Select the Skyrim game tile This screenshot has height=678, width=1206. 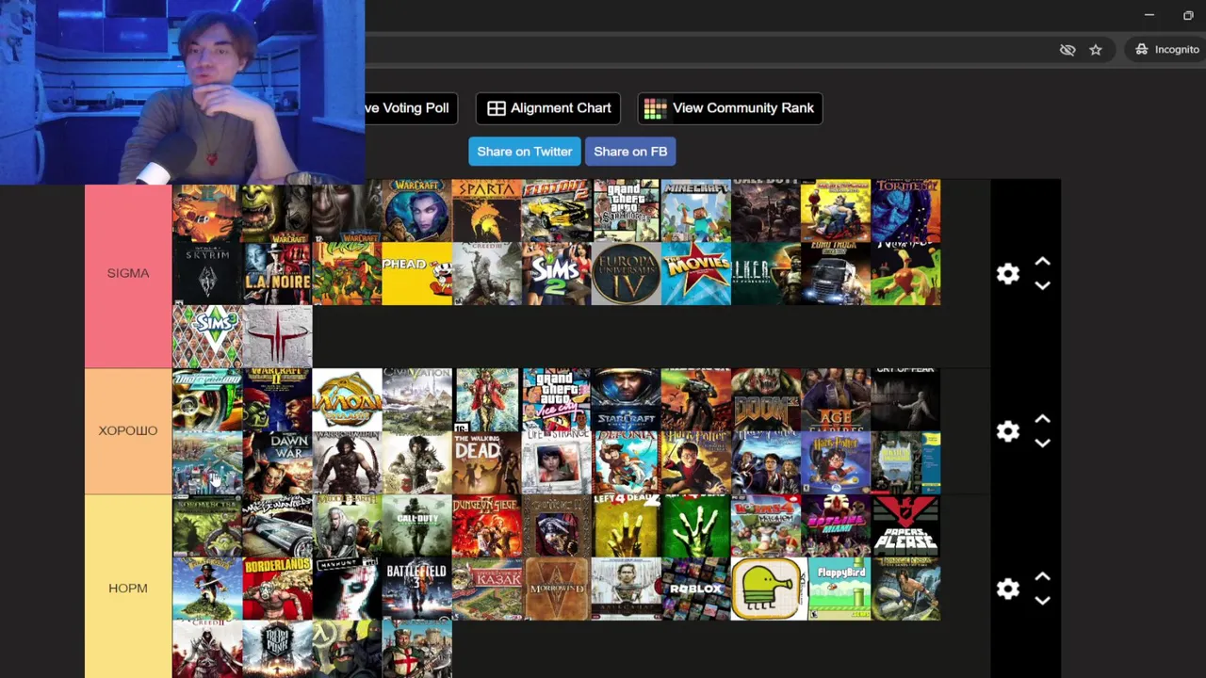(207, 274)
